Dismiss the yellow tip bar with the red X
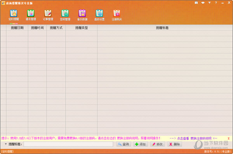Image resolution: width=233 pixels, height=154 pixels. (x=229, y=138)
